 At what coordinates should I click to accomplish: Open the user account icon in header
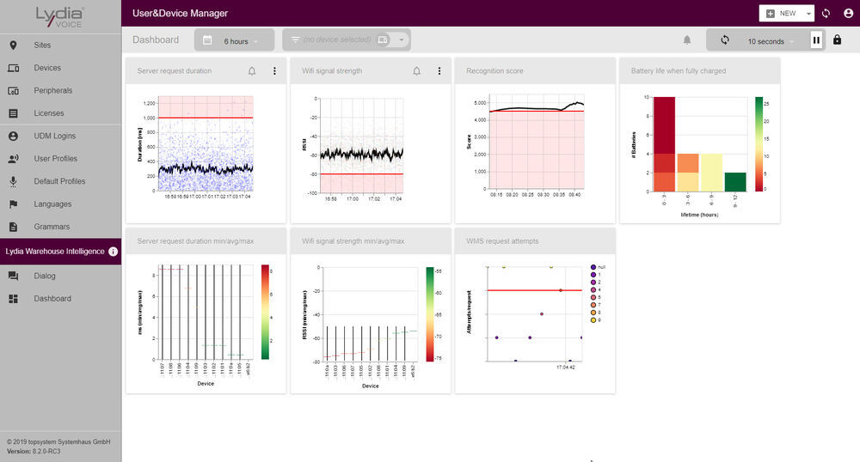click(848, 14)
